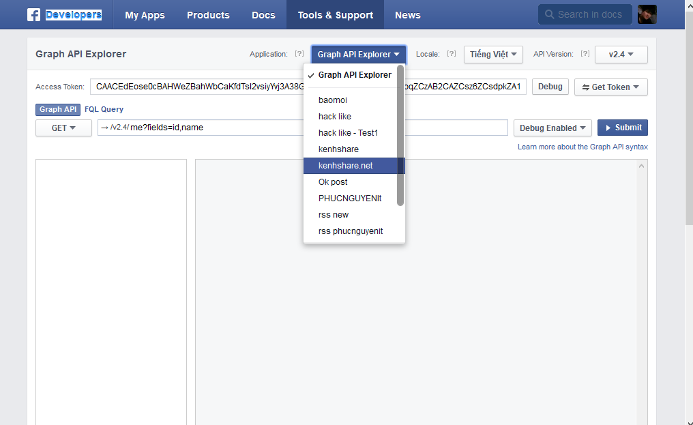
Task: Click the API Version help [?] icon
Action: [x=585, y=53]
